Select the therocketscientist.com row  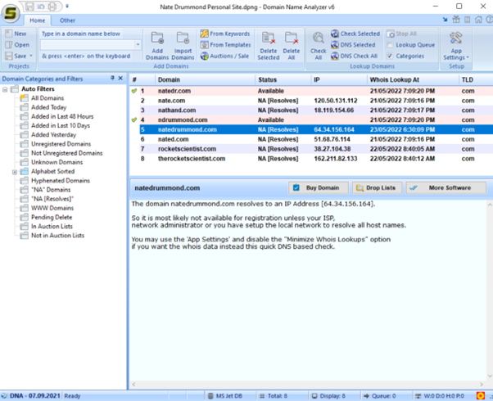(311, 159)
